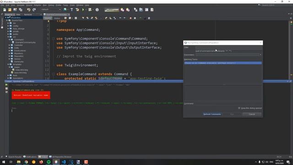Select the ExampleCommand.php editor tab
This screenshot has height=165, width=293.
(x=56, y=15)
